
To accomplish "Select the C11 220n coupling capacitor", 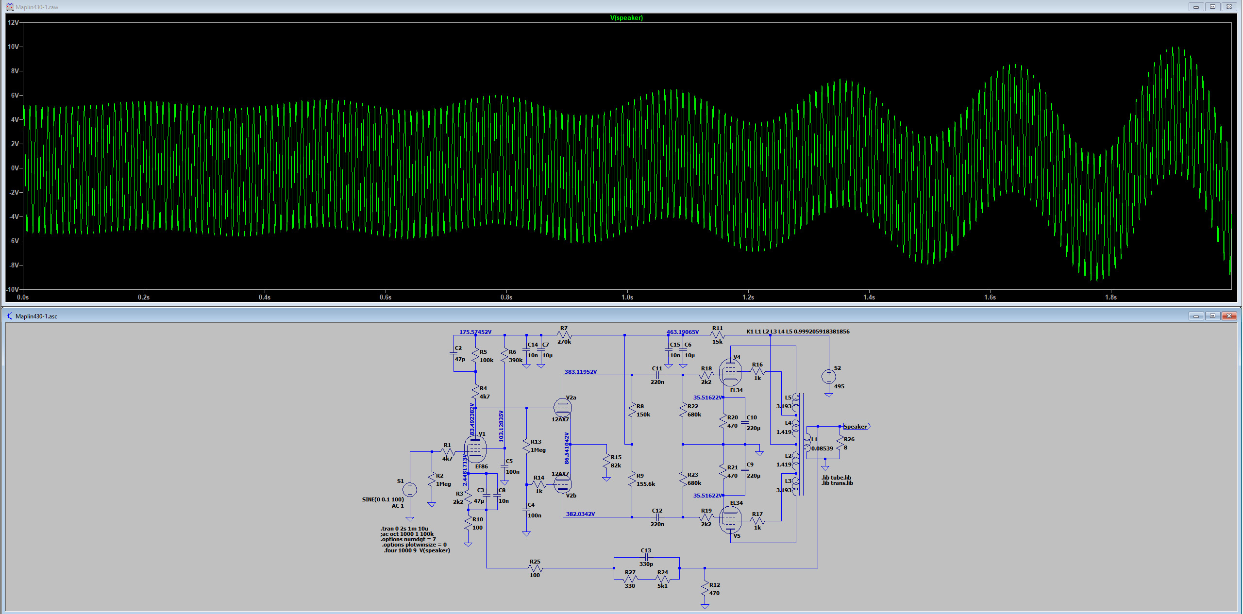I will click(x=657, y=375).
